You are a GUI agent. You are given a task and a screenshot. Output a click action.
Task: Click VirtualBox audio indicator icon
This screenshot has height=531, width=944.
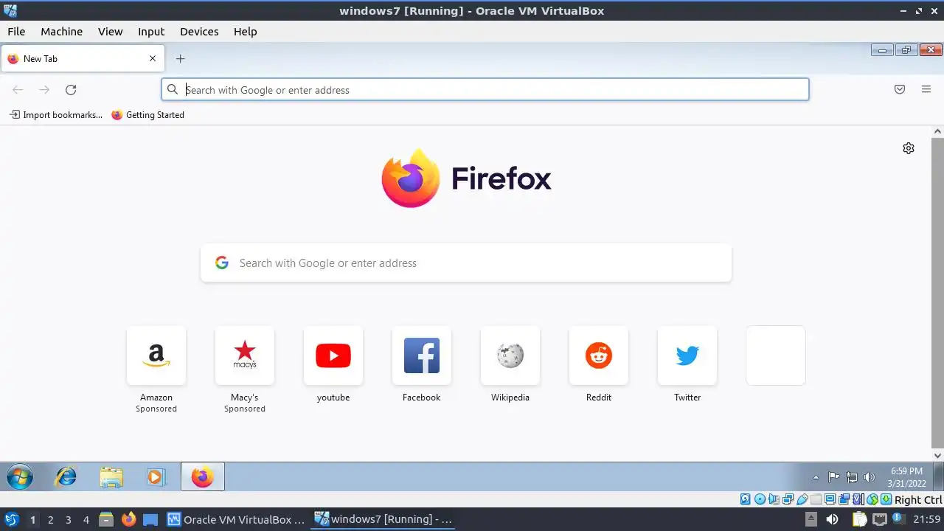pos(774,500)
